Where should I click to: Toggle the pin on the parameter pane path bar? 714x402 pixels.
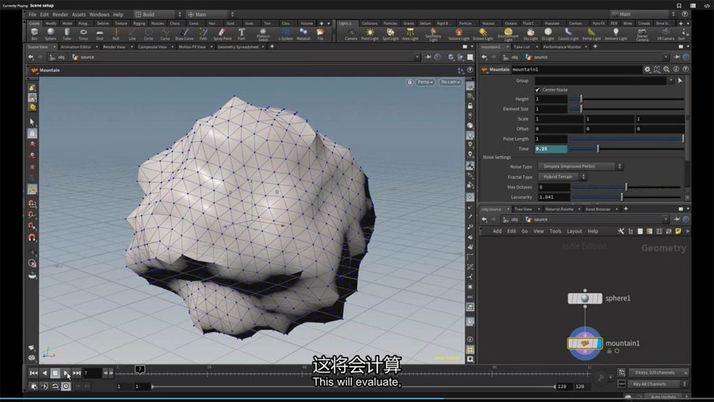tap(676, 57)
